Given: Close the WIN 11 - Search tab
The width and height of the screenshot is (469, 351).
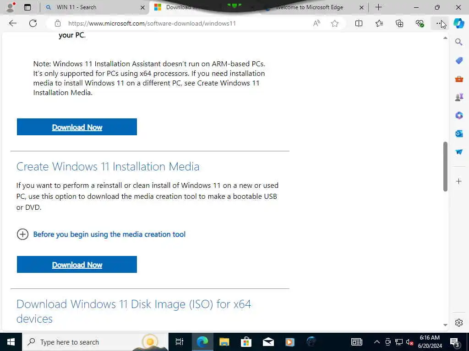Looking at the screenshot, I should tap(143, 7).
